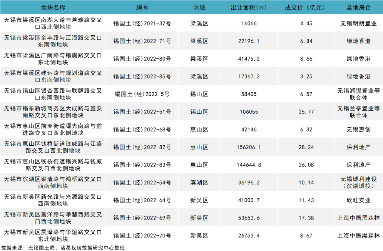Screen dimensions: 383x251
Task: Click the 编号 column header
Action: pos(142,8)
